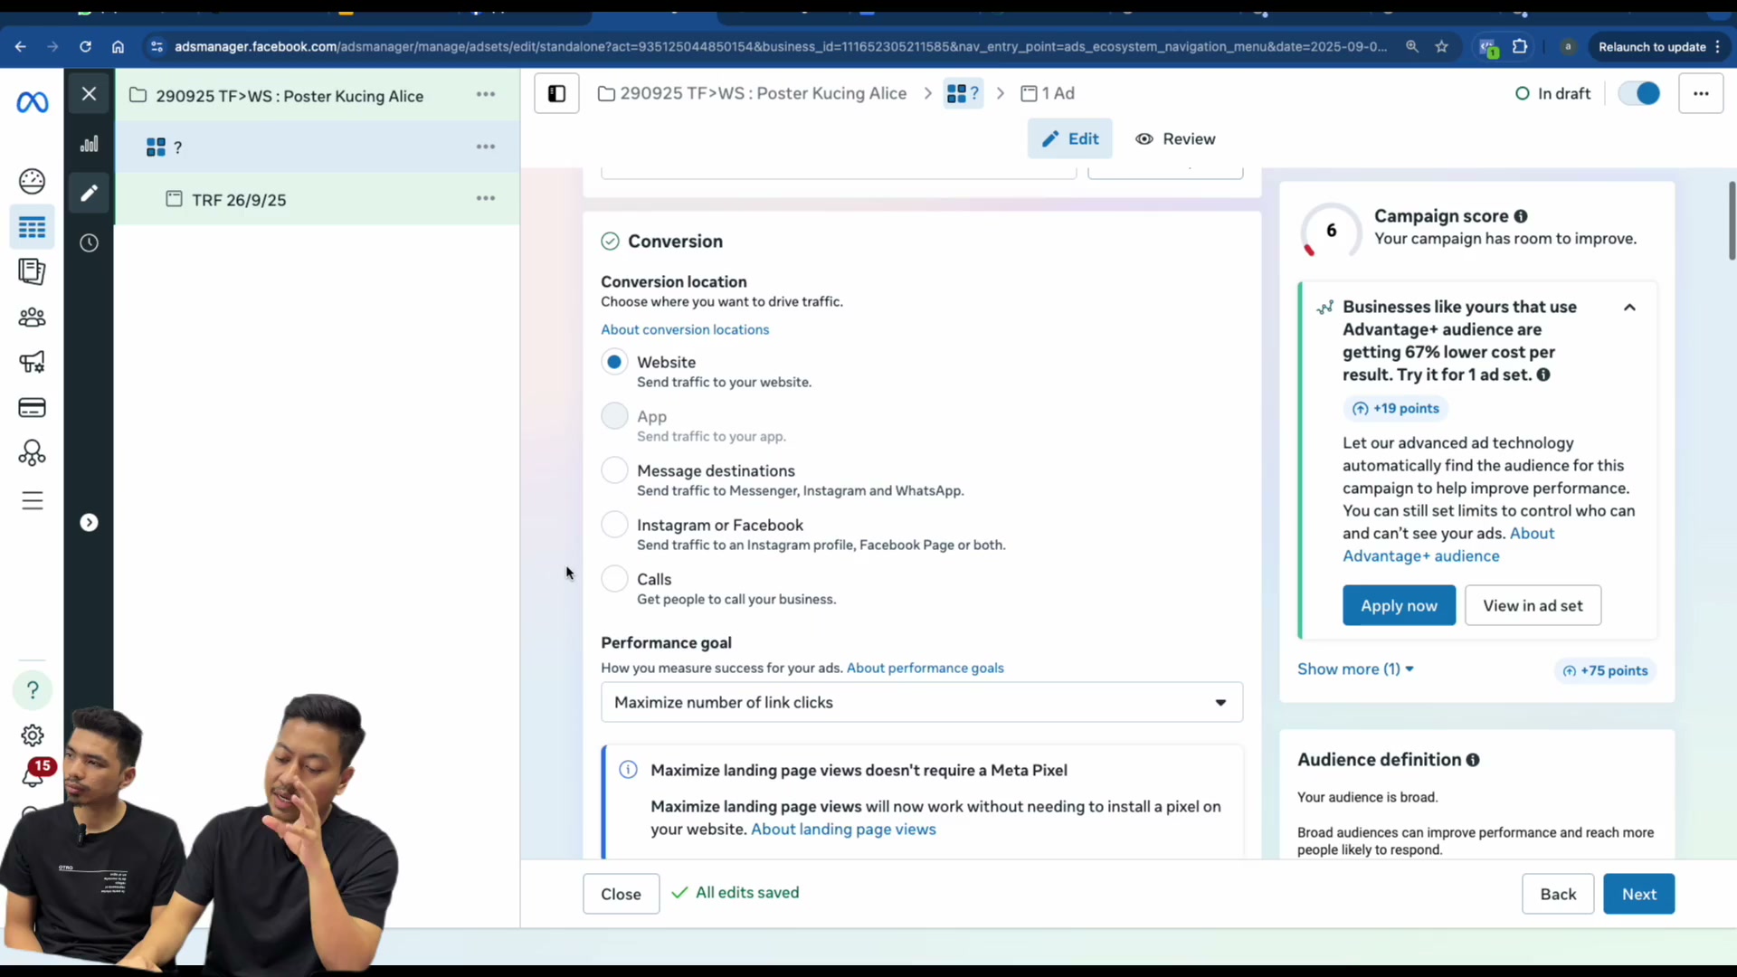
Task: Click the performance chart icon in editor rail
Action: tap(89, 144)
